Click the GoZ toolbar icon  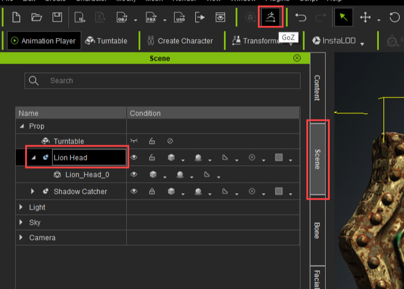tap(270, 17)
